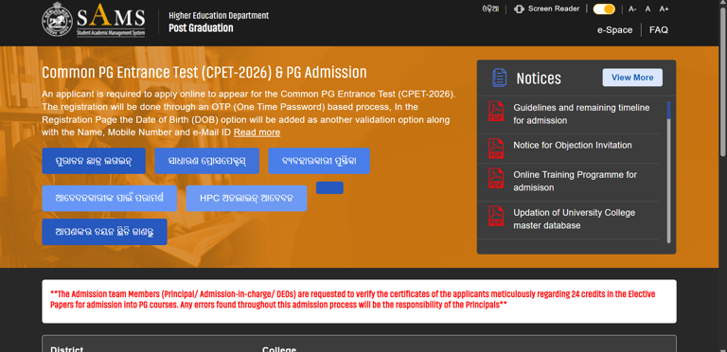Increase font size with A+
This screenshot has height=352, width=727.
tap(664, 9)
